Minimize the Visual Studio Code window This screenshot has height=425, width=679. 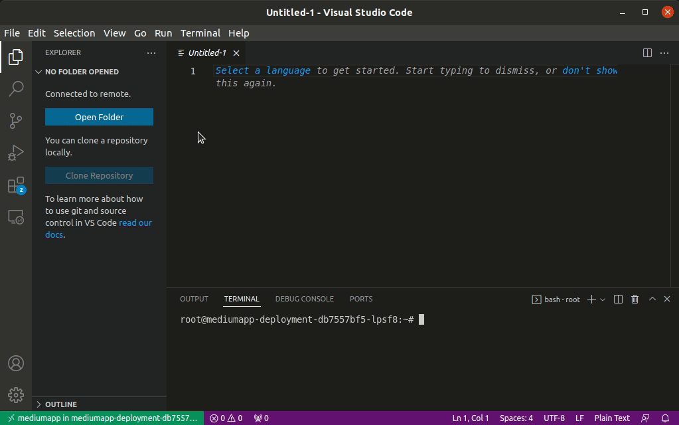(623, 12)
